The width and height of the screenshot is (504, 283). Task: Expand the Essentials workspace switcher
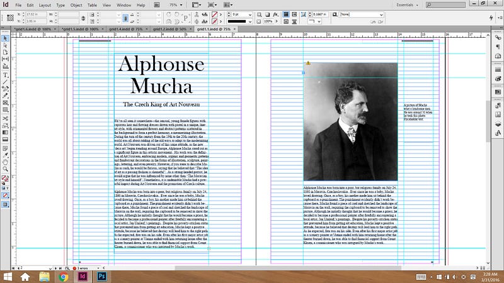405,4
